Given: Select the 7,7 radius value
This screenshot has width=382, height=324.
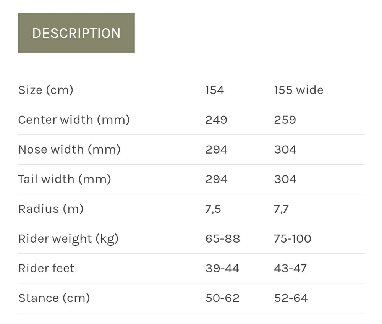Looking at the screenshot, I should (x=281, y=209).
